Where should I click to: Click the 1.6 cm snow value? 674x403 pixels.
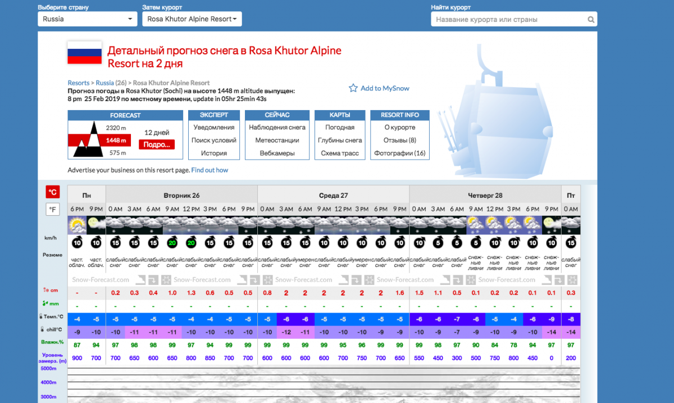pyautogui.click(x=400, y=293)
